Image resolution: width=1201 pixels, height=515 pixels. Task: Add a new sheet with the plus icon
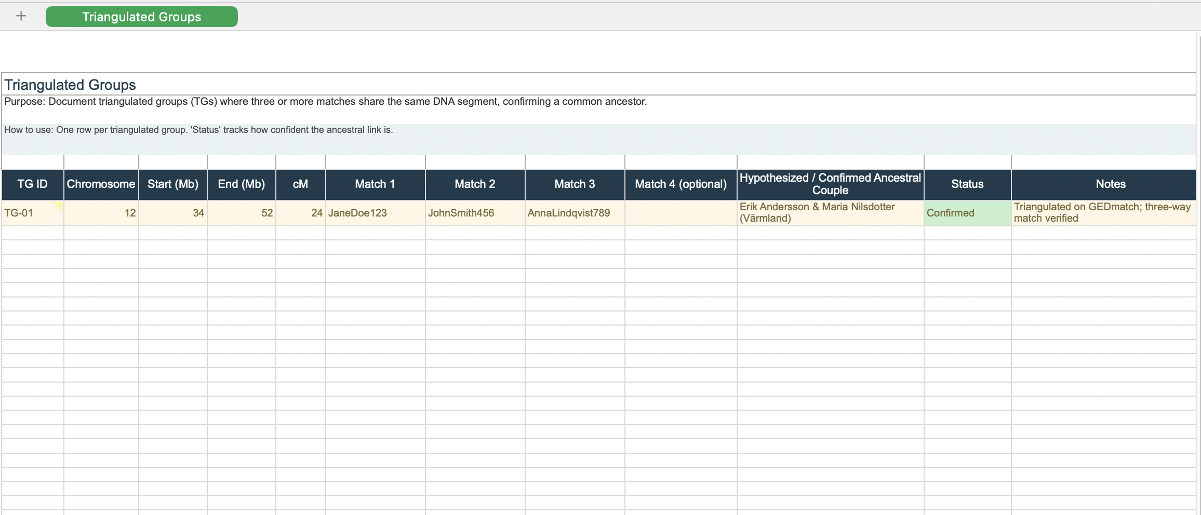pyautogui.click(x=21, y=16)
